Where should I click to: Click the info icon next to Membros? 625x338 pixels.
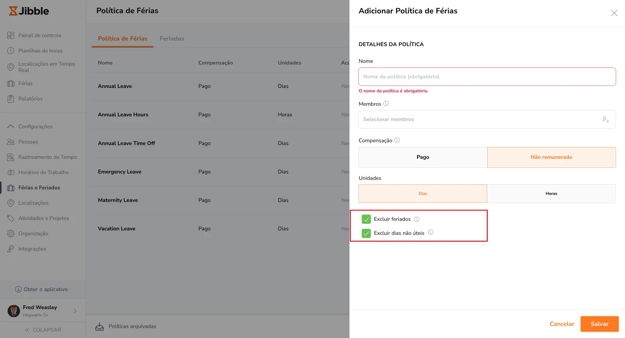[386, 104]
